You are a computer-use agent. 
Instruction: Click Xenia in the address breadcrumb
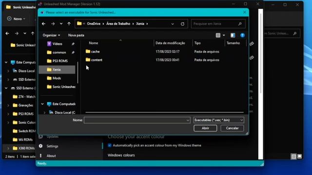coord(140,24)
